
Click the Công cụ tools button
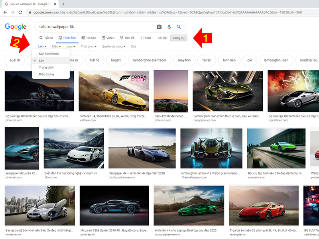coord(179,38)
